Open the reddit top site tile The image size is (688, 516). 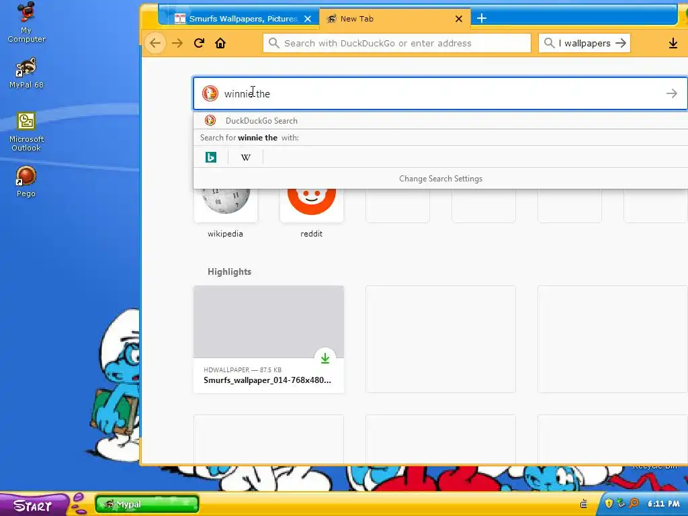click(x=312, y=205)
